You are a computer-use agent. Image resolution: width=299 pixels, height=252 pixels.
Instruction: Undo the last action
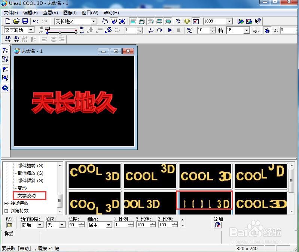36,21
